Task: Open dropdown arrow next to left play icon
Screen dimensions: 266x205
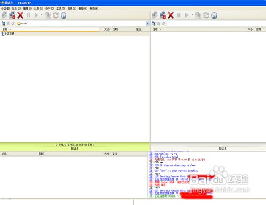Action: 41,15
